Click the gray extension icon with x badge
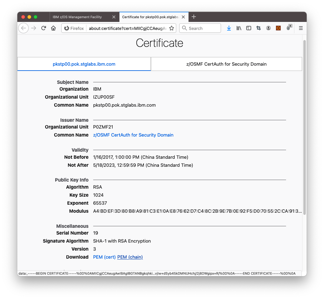 point(289,27)
